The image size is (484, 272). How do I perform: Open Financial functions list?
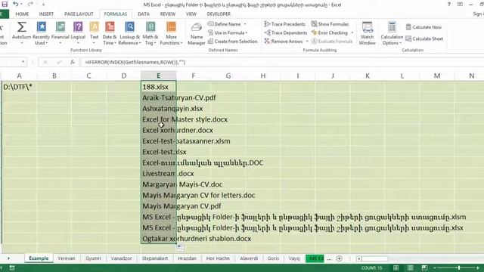60,33
